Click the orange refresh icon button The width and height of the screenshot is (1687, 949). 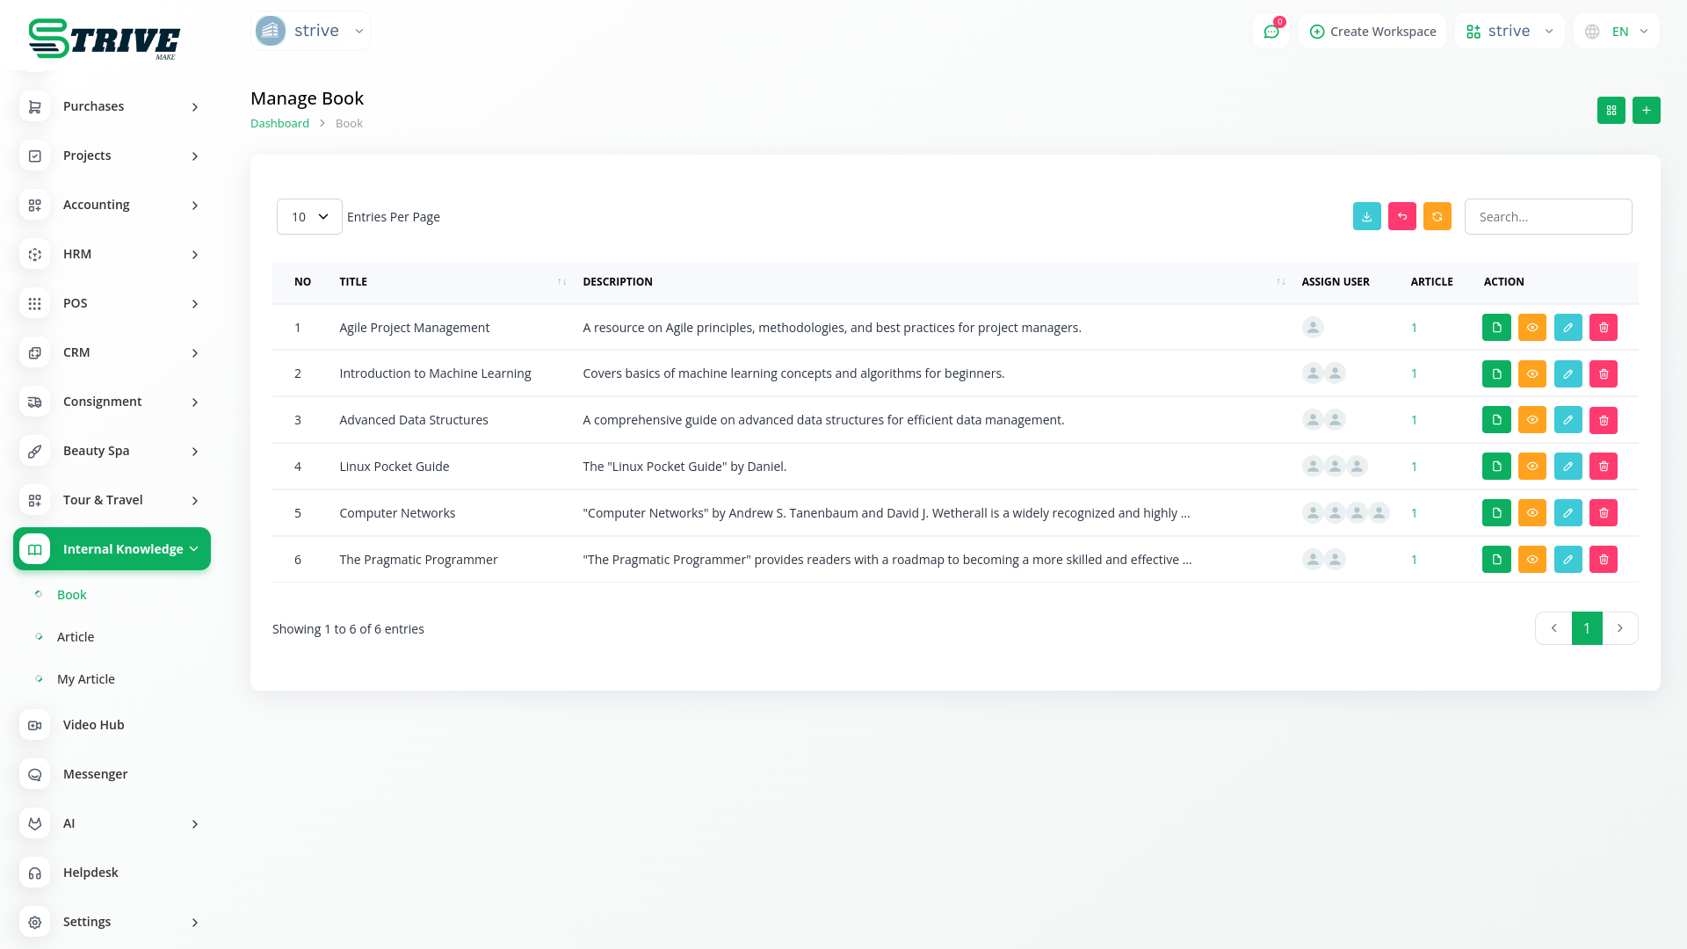tap(1437, 216)
